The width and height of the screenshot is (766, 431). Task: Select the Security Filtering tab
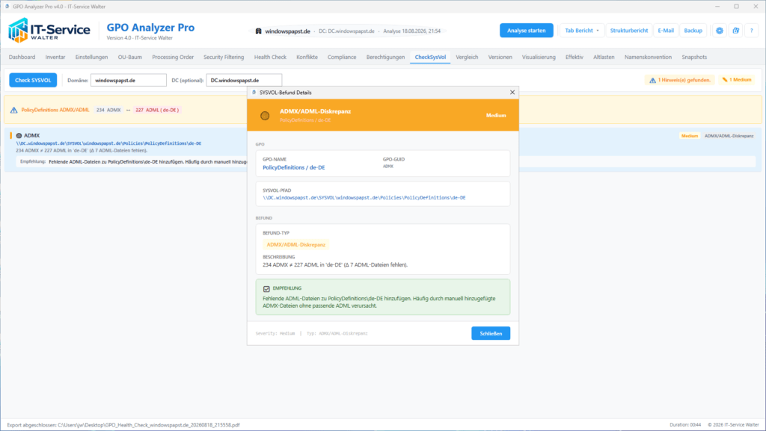tap(224, 57)
